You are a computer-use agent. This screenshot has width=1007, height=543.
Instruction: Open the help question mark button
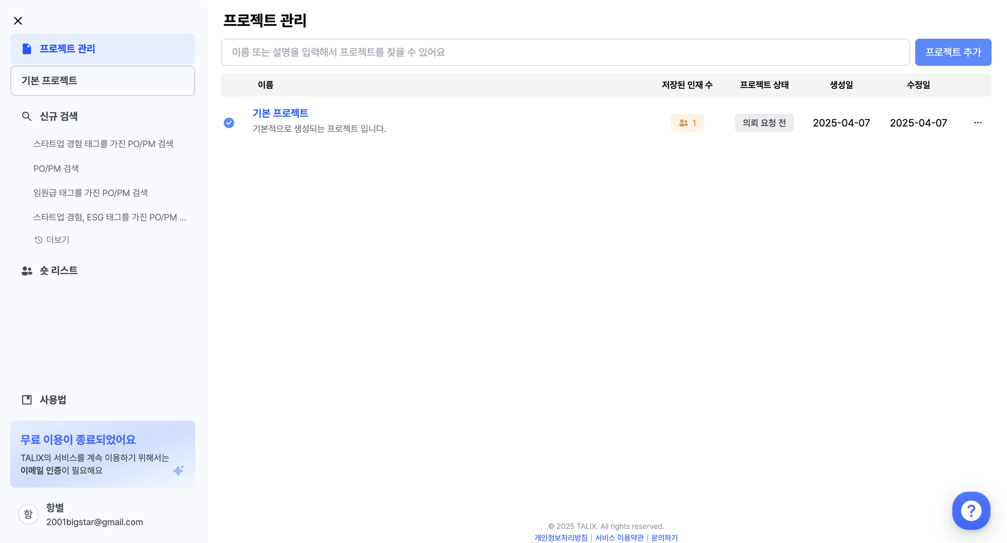coord(971,510)
